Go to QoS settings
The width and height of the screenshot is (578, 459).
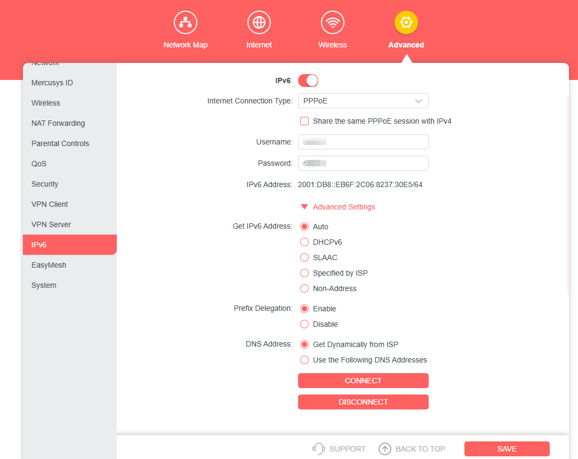[x=70, y=164]
